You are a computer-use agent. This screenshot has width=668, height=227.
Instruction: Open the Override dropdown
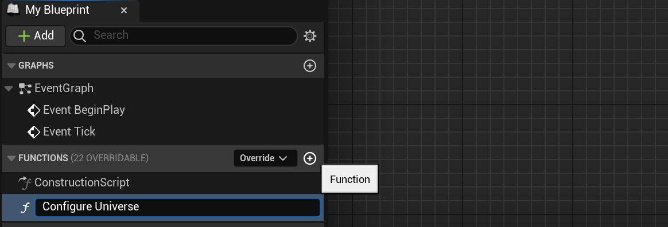click(x=265, y=158)
